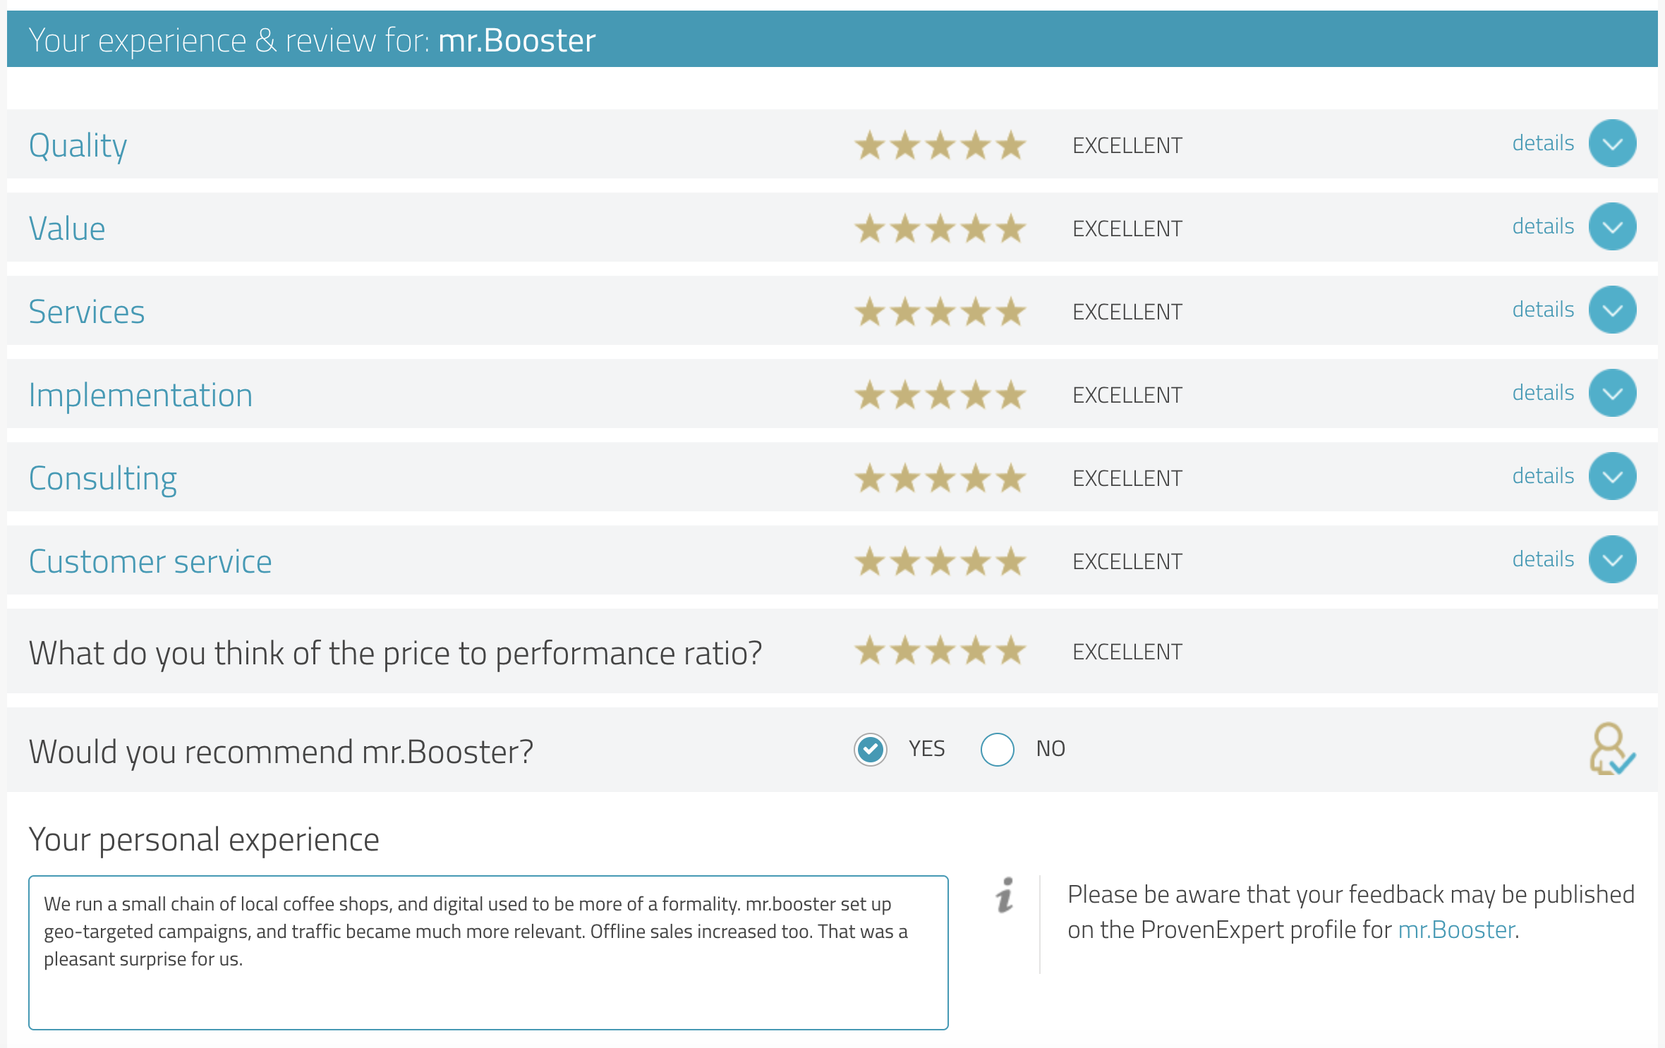Set Quality rating to the fifth star
The height and width of the screenshot is (1048, 1665).
pos(1011,145)
